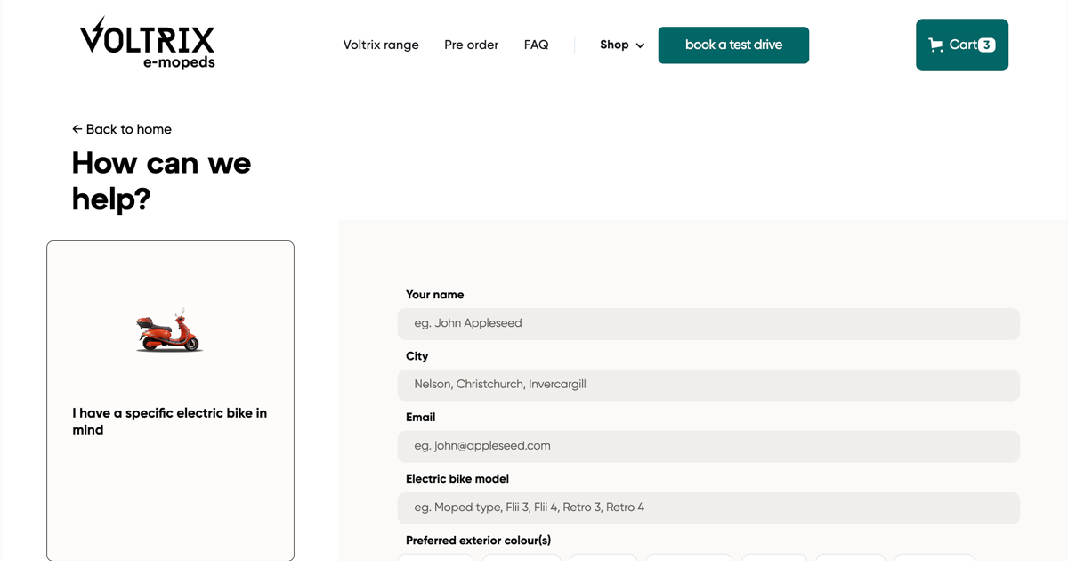The image size is (1068, 561).
Task: Focus the Your name input field
Action: tap(708, 323)
